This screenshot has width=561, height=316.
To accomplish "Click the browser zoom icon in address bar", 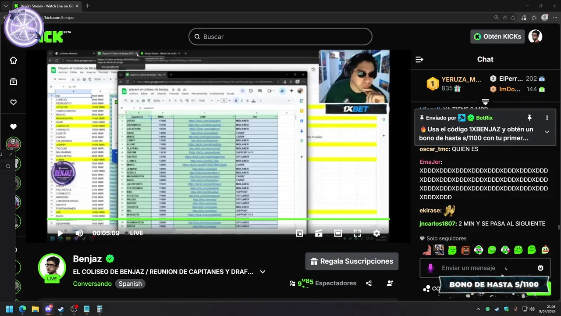I will point(497,18).
